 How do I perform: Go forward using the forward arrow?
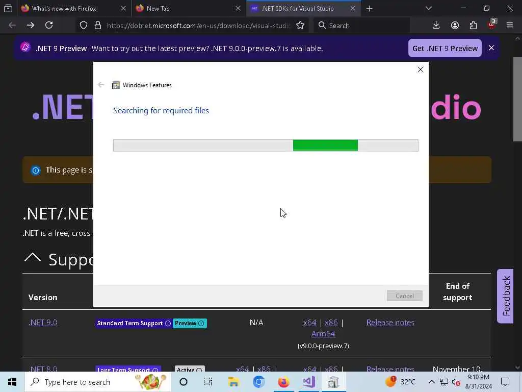31,26
